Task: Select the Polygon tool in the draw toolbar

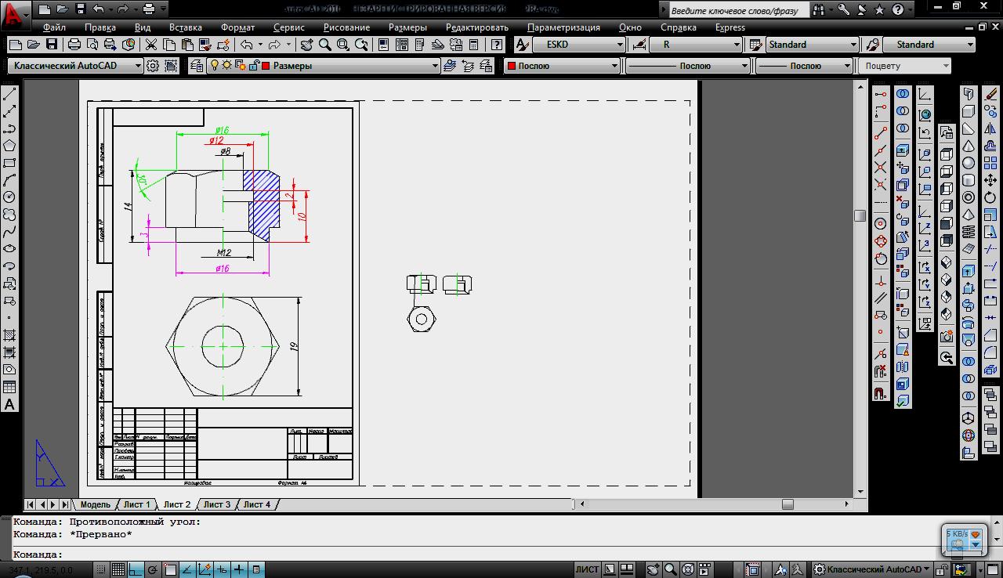Action: [x=9, y=146]
